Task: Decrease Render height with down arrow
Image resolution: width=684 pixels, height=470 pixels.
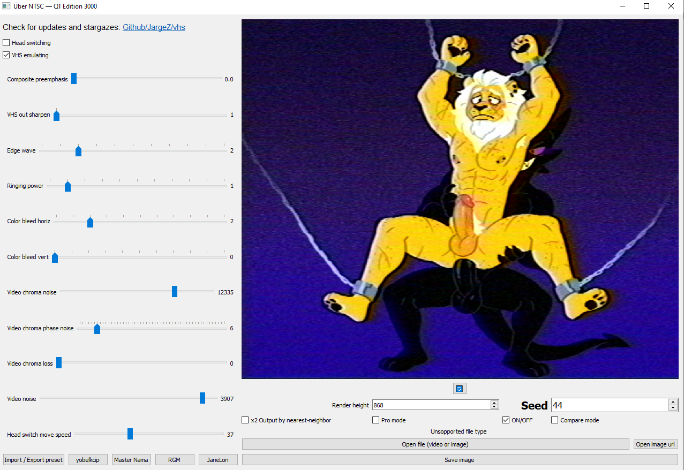Action: (494, 407)
